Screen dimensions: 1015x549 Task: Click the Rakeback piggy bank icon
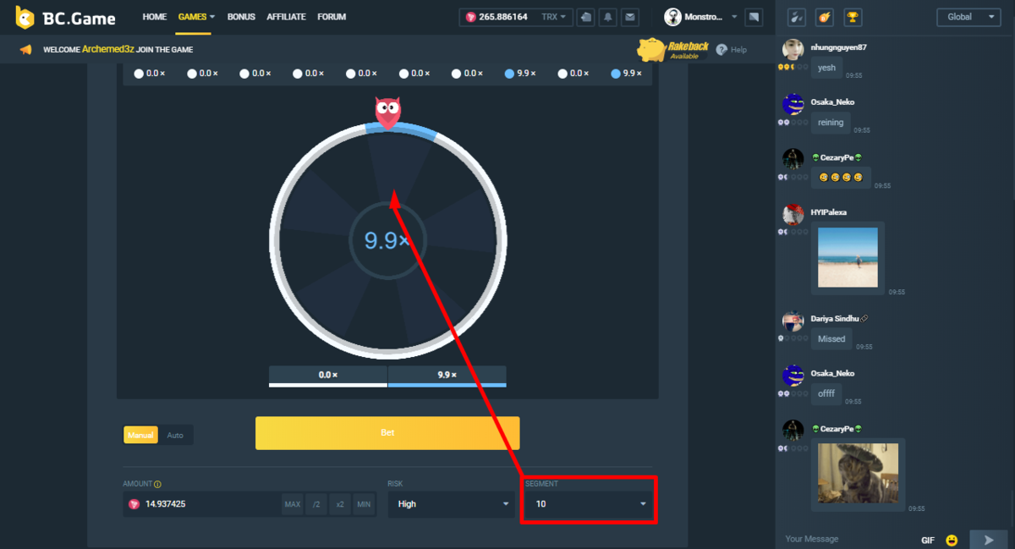click(x=651, y=49)
